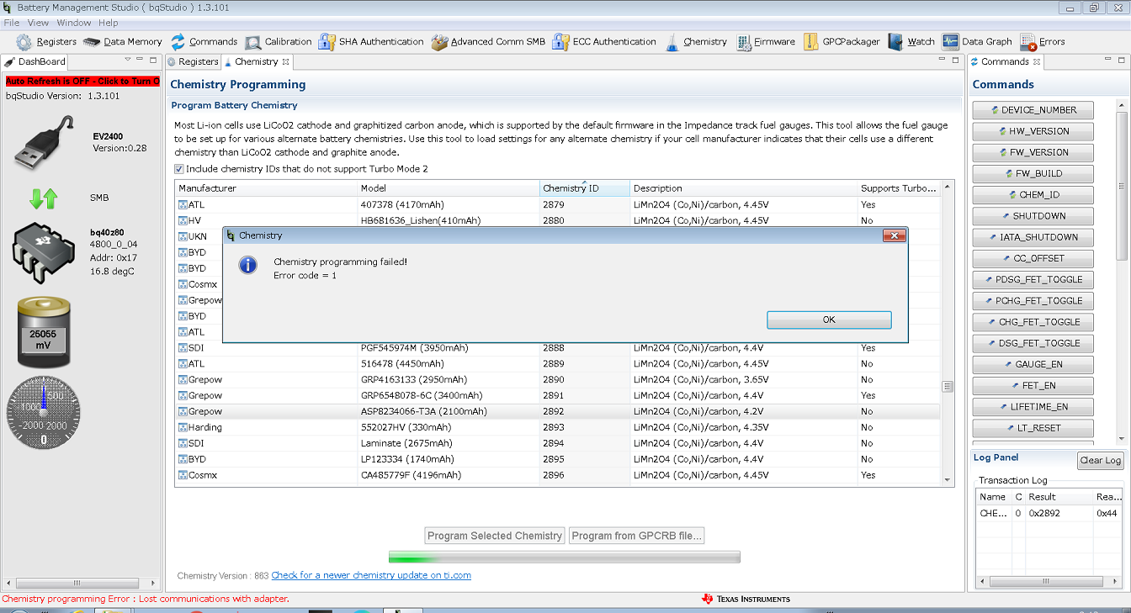Open the Help menu
This screenshot has width=1131, height=613.
(109, 23)
